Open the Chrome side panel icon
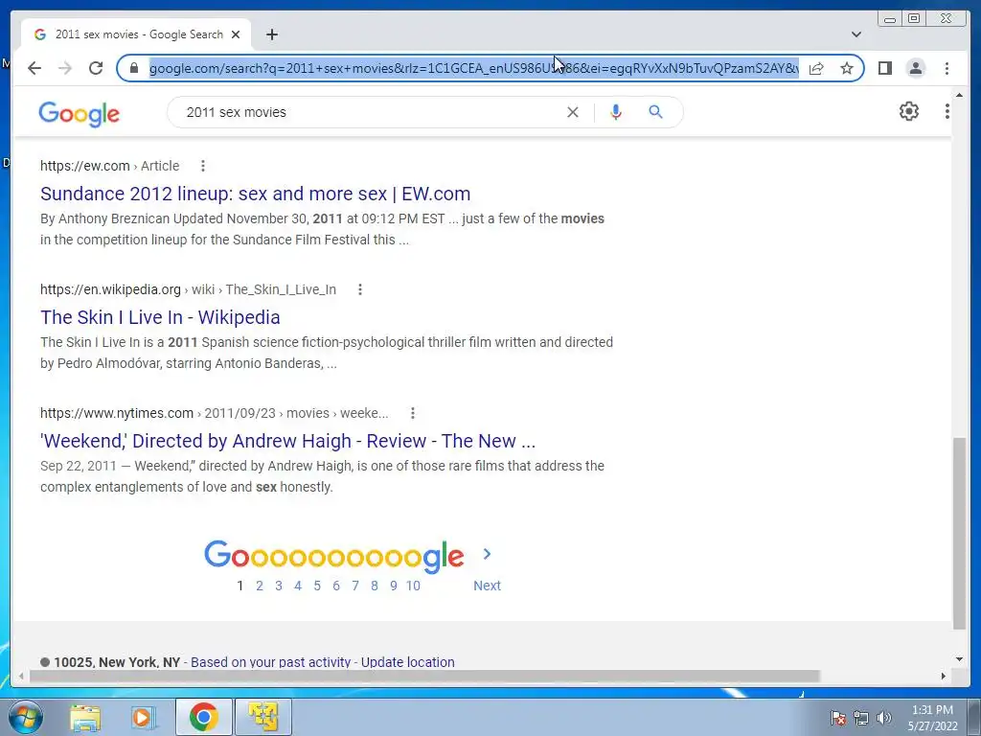This screenshot has height=736, width=981. coord(884,68)
